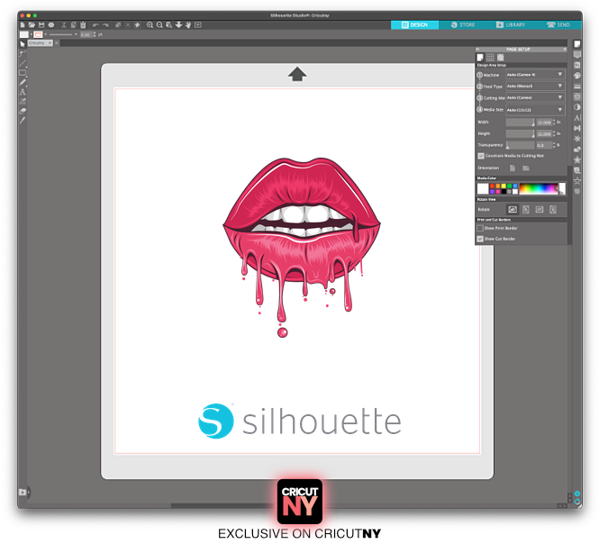
Task: Save the document using the floppy disk icon
Action: click(41, 25)
